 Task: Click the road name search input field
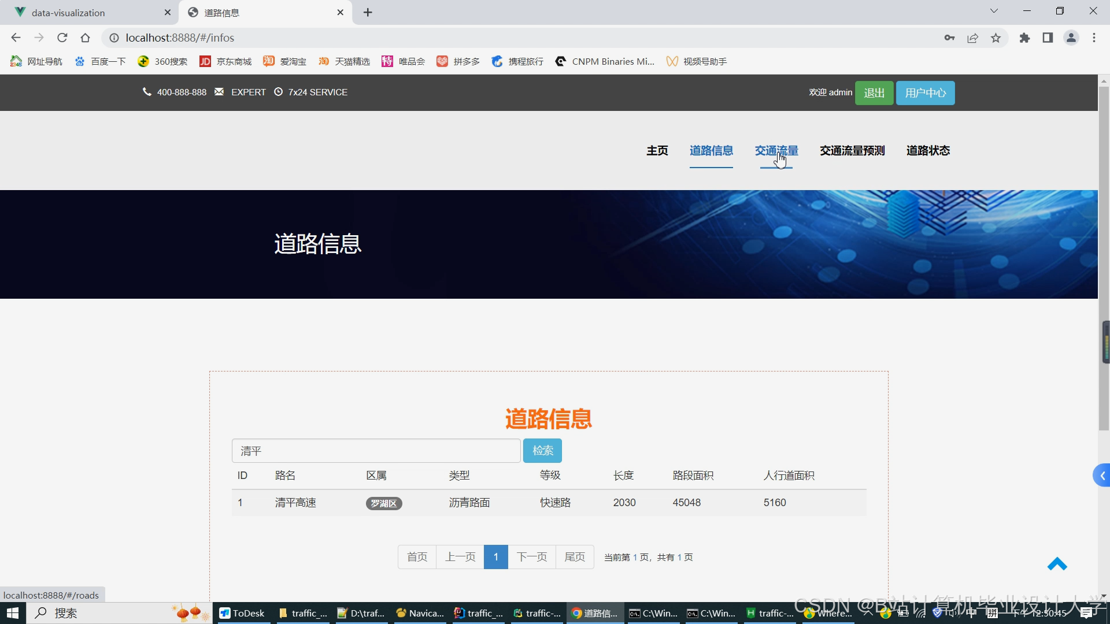point(376,451)
